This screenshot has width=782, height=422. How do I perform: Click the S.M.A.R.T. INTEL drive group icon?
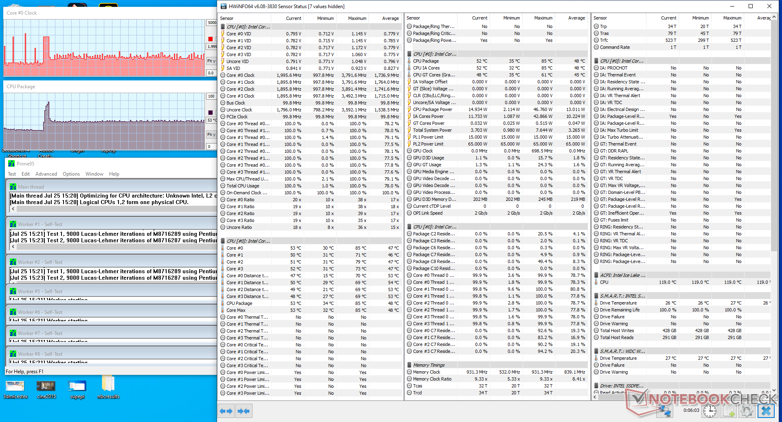click(596, 296)
